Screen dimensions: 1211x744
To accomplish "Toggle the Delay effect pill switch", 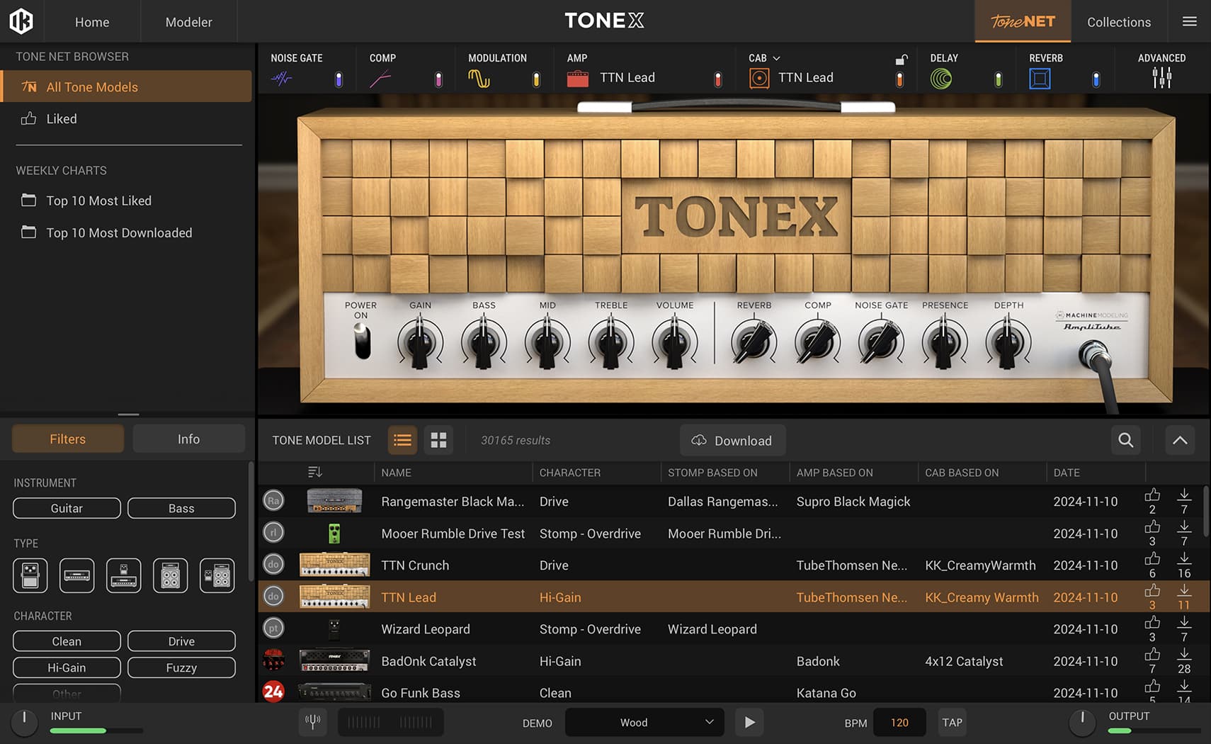I will [999, 80].
